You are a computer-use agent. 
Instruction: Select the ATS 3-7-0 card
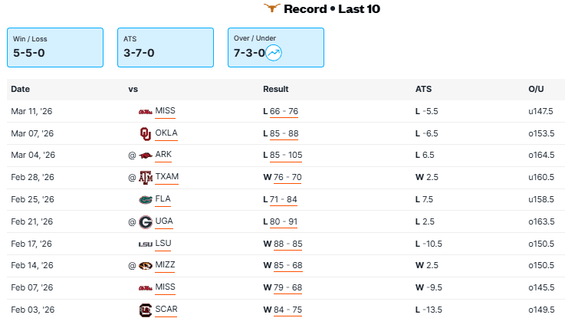(166, 48)
